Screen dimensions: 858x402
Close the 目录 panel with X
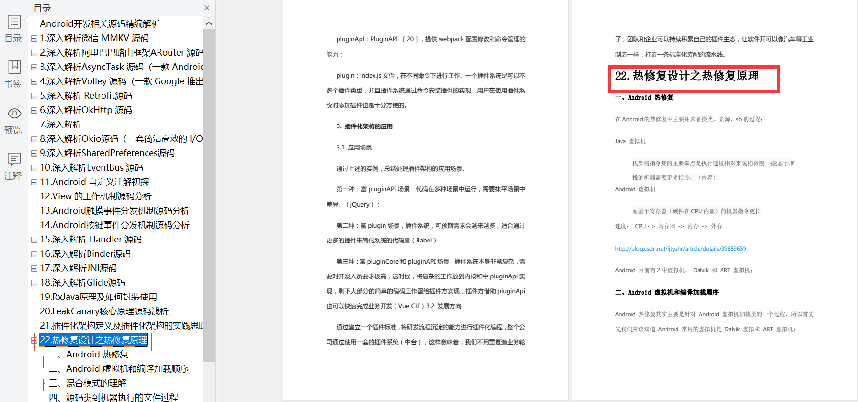(207, 8)
